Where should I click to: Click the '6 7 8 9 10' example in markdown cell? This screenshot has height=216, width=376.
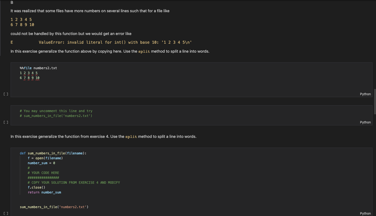point(22,25)
